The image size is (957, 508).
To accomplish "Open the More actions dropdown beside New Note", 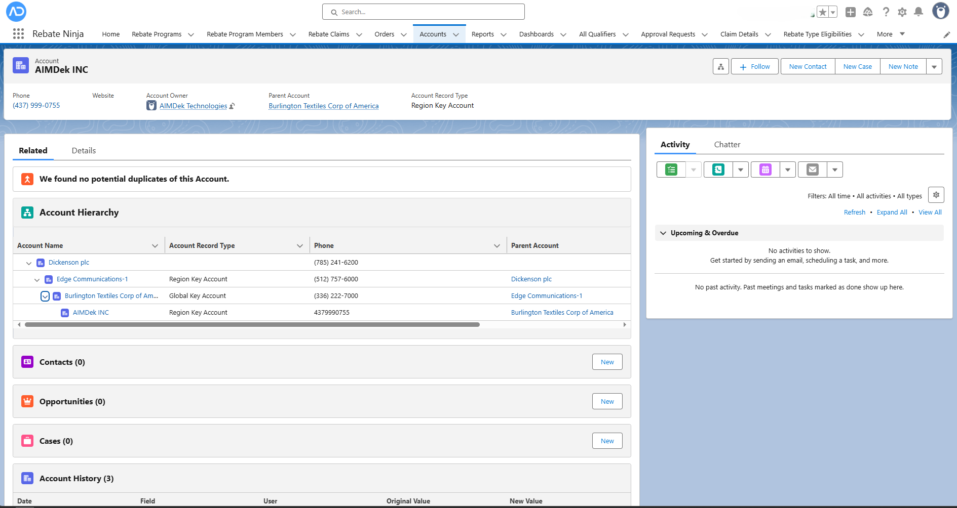I will (x=934, y=67).
